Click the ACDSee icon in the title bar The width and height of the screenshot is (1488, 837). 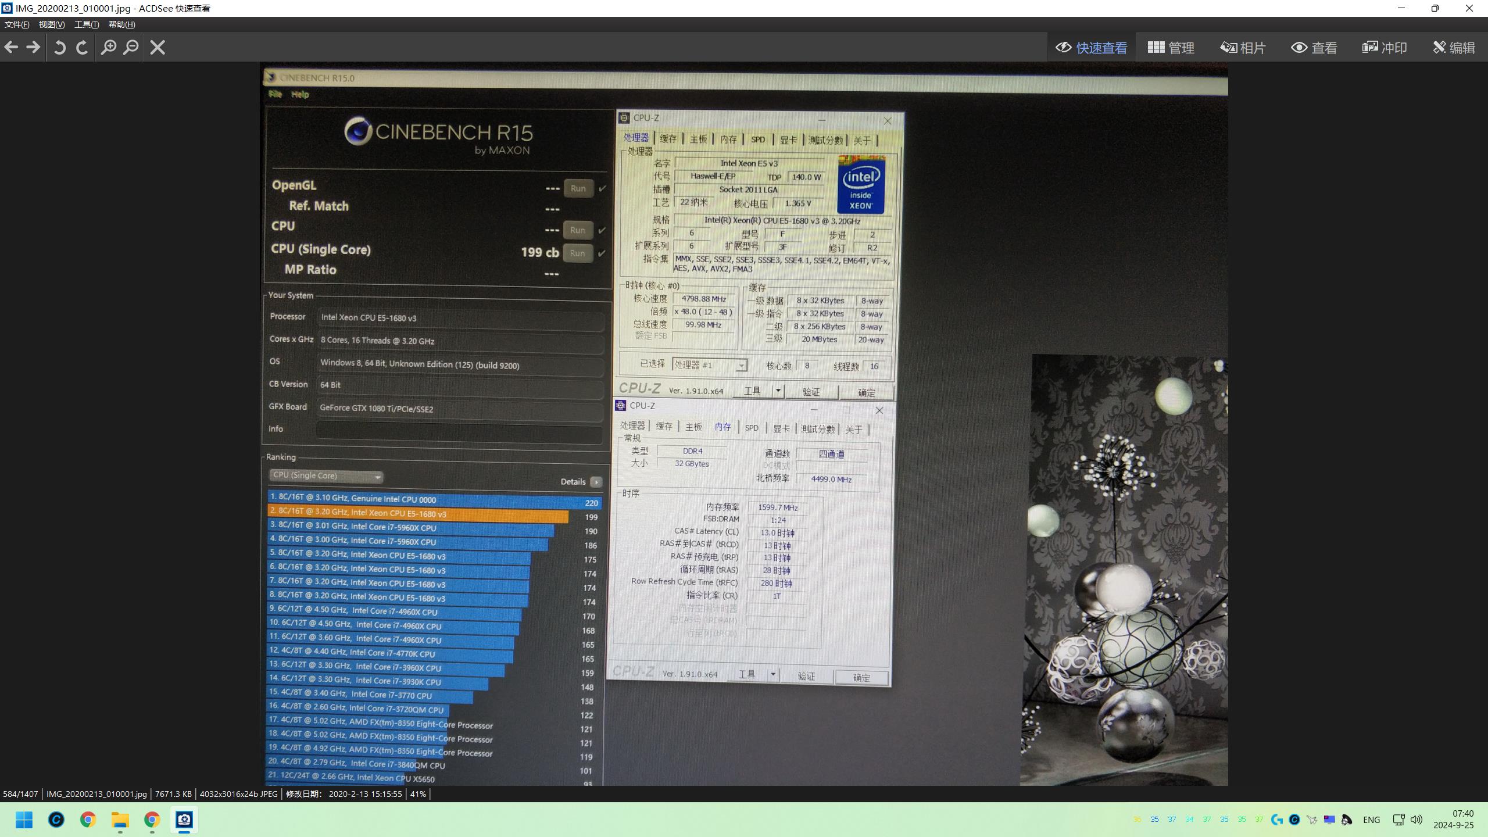[7, 8]
